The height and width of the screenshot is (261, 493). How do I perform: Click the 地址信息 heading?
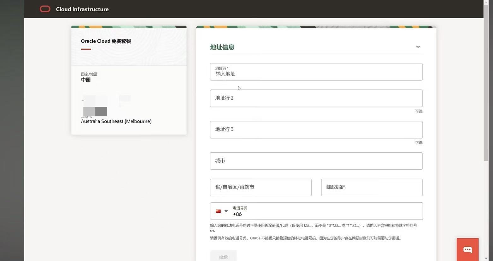pos(222,47)
